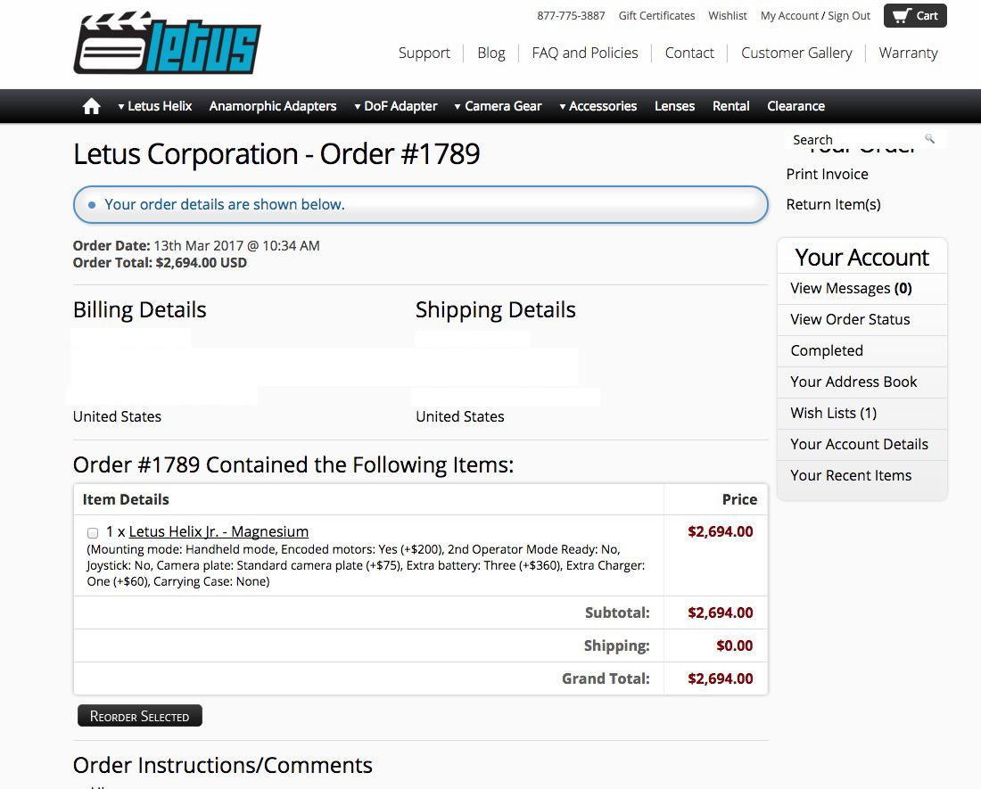Expand the DoF Adapter dropdown menu
Image resolution: width=981 pixels, height=789 pixels.
395,106
